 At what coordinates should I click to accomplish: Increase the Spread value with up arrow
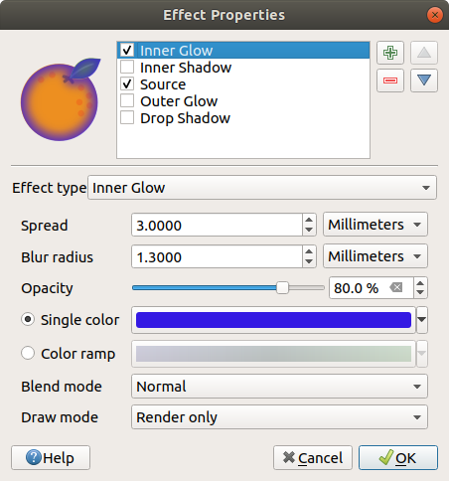click(309, 220)
